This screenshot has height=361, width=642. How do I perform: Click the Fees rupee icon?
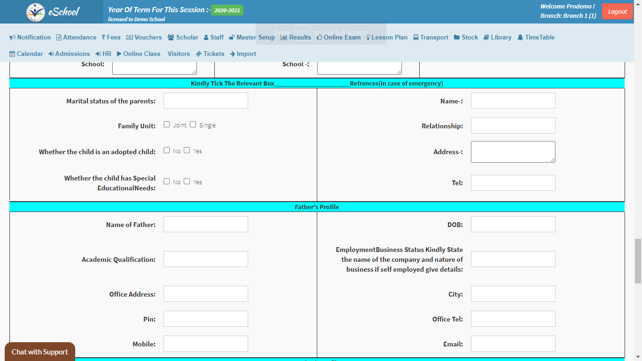pyautogui.click(x=103, y=38)
